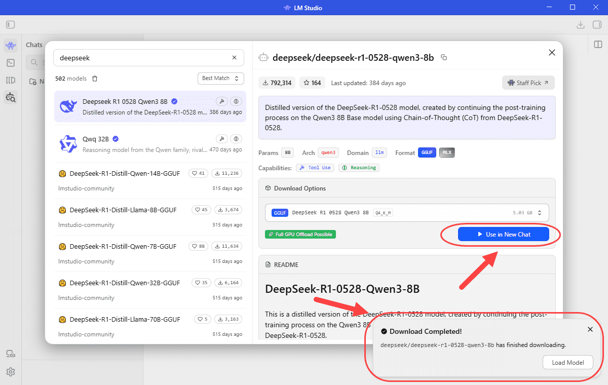This screenshot has width=608, height=385.
Task: Click Use in New Chat button
Action: coord(504,234)
